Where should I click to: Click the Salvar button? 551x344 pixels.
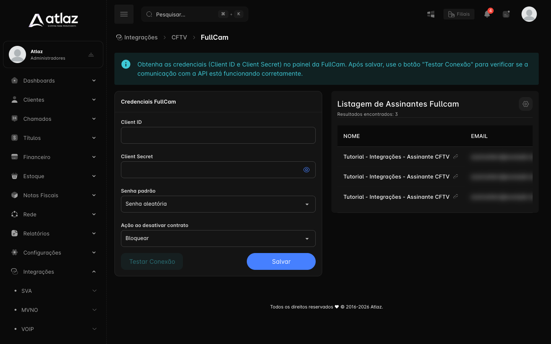coord(281,261)
